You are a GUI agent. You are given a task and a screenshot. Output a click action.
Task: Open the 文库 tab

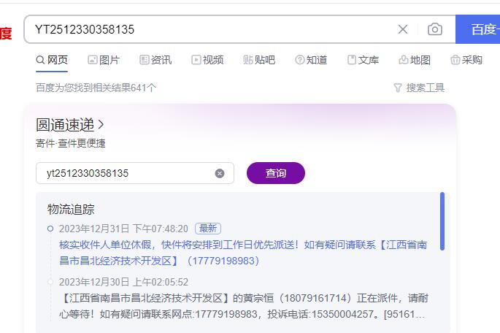point(364,60)
